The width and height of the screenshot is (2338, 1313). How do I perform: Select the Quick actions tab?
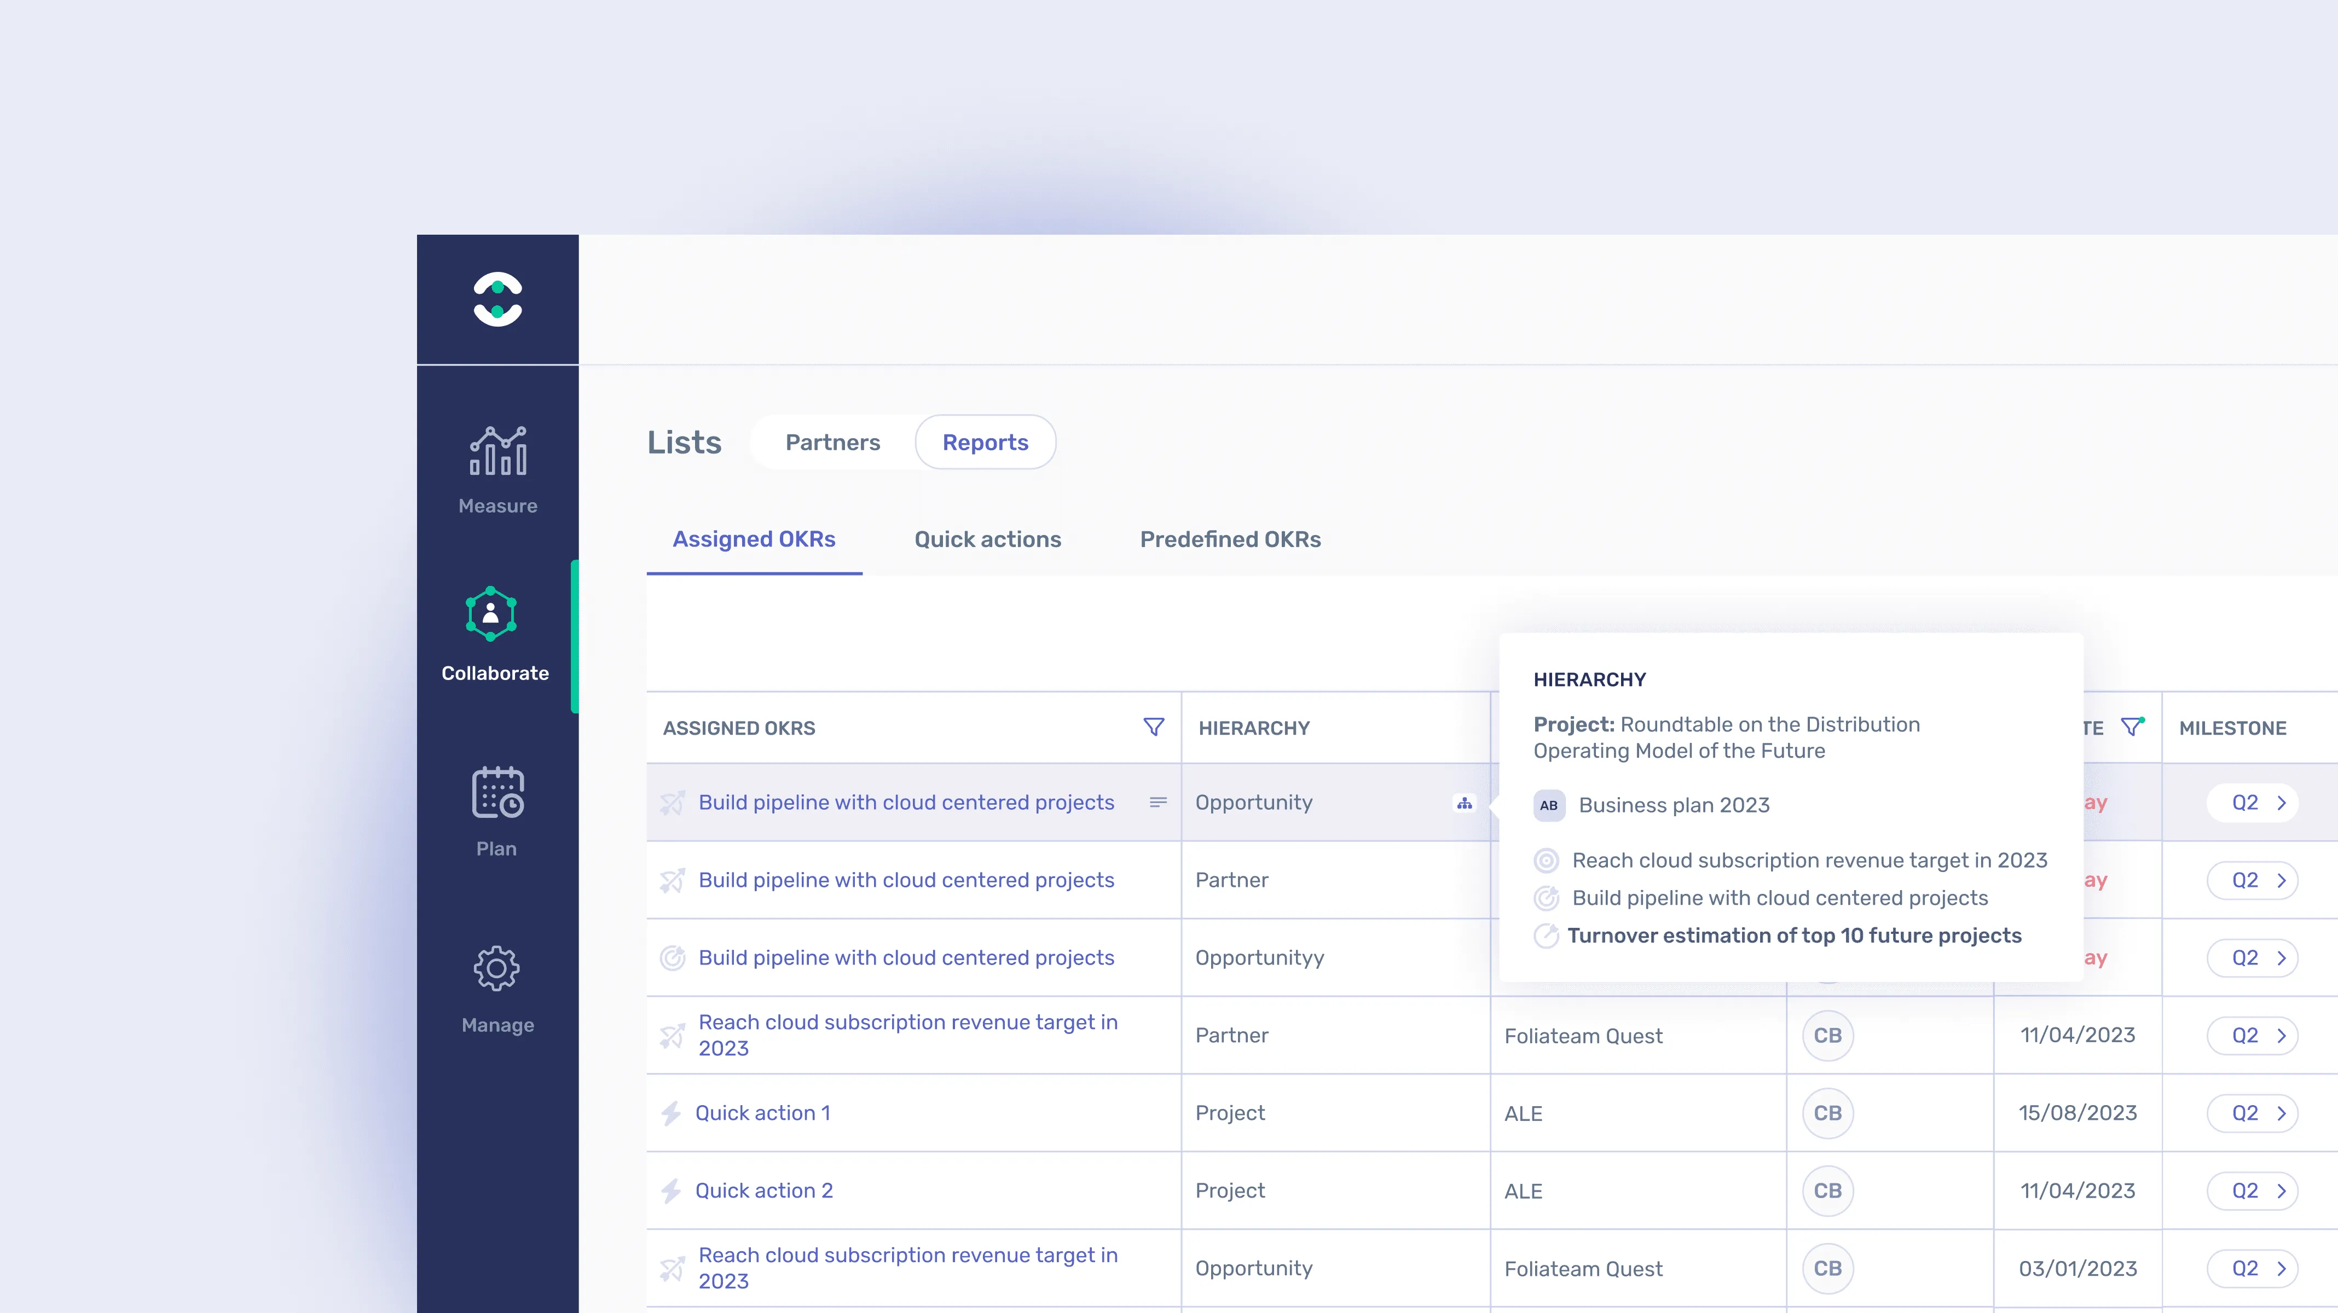click(987, 539)
